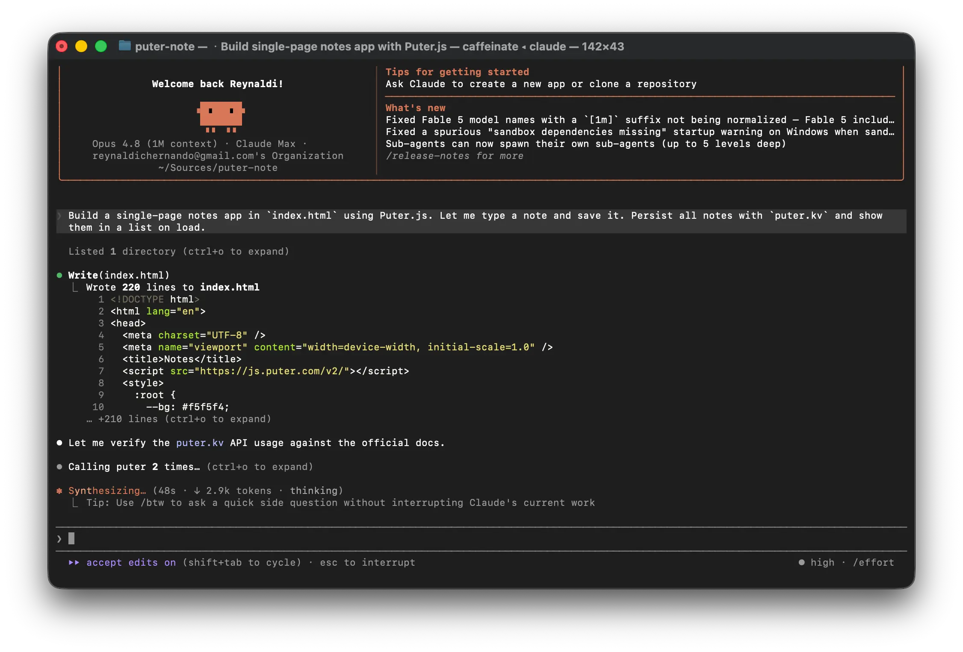Click the '/release-notes for more' link

click(x=455, y=156)
